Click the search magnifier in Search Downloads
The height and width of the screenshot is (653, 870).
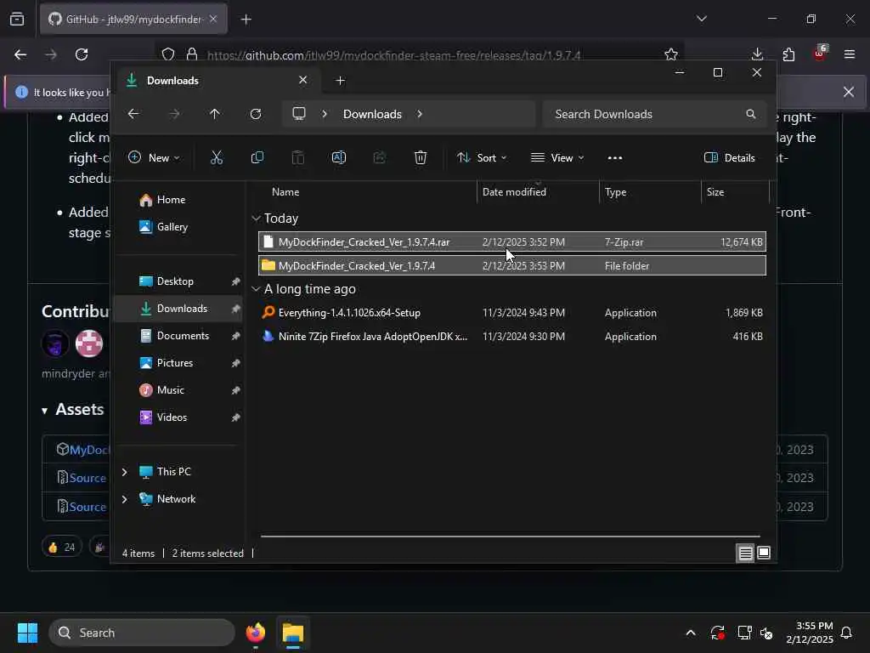click(751, 114)
